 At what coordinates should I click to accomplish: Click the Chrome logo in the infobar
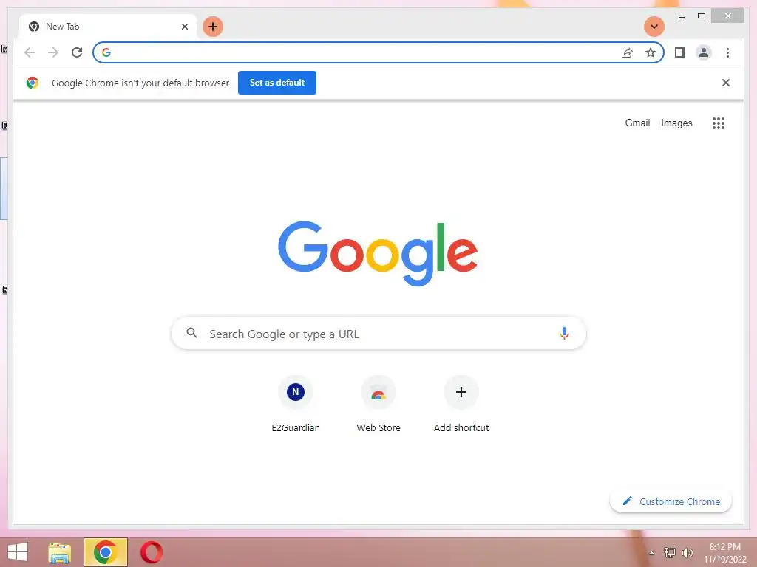tap(33, 83)
